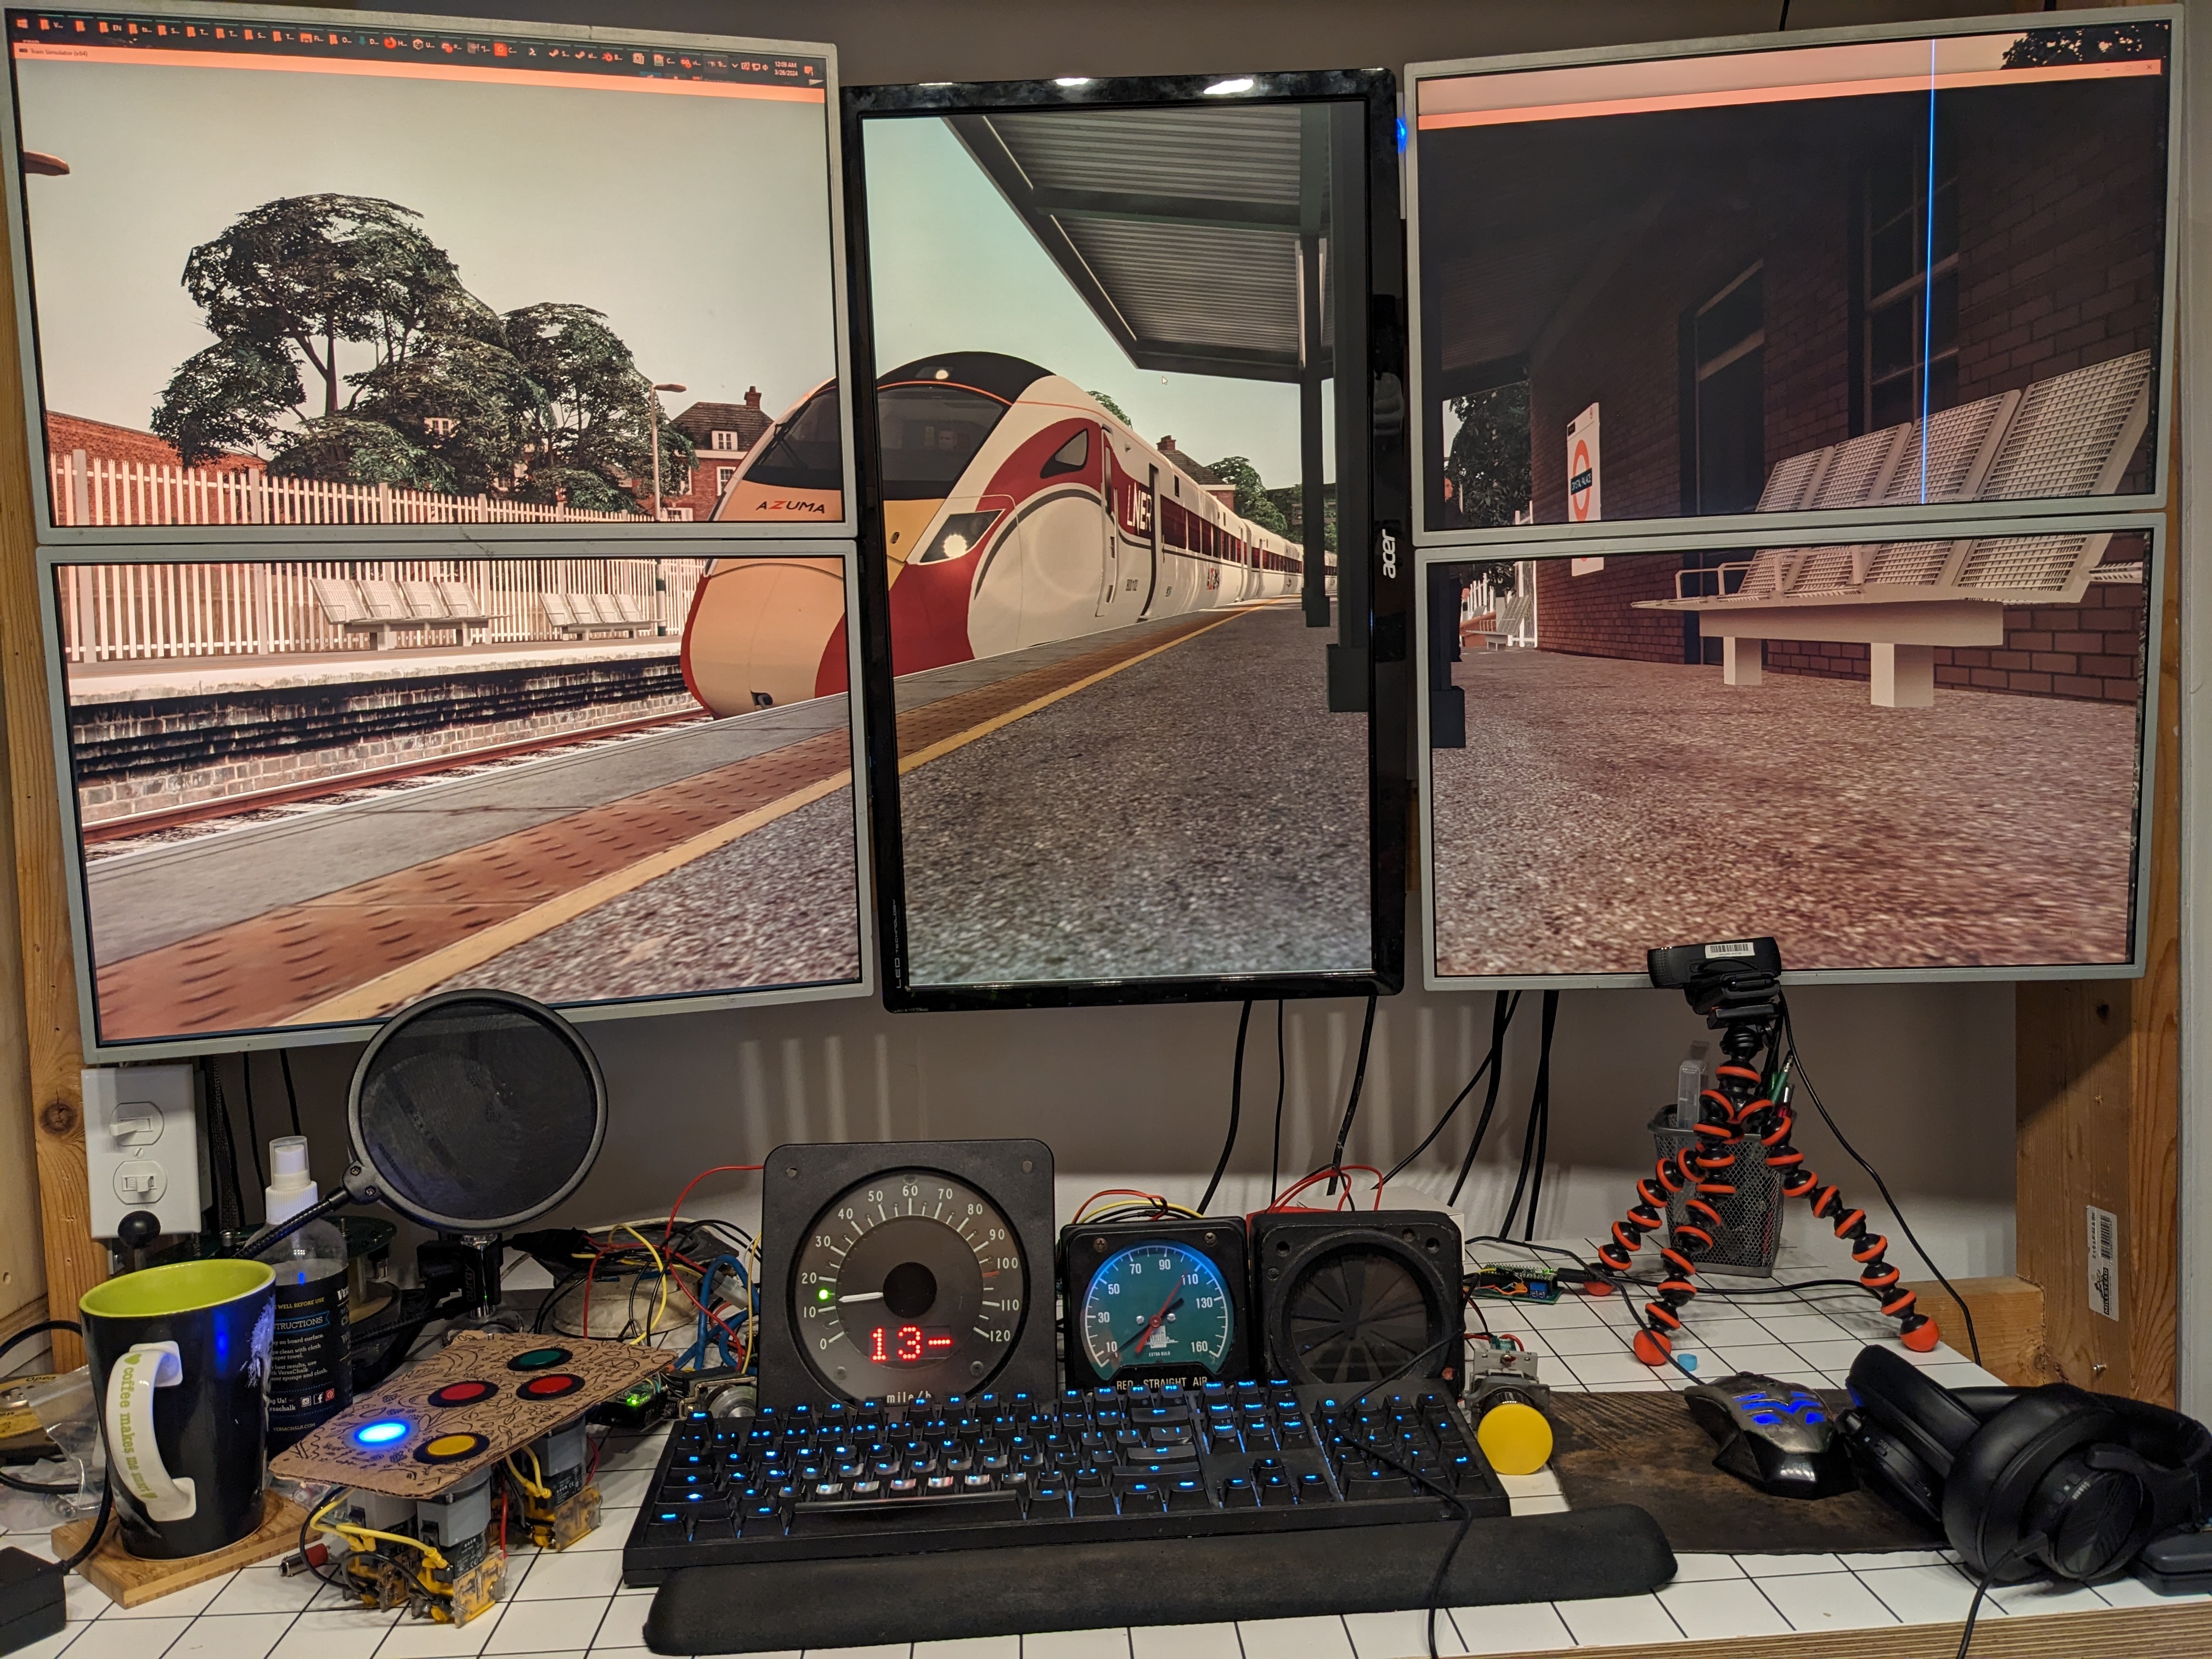
Task: Minimize the Train Simulator window
Action: click(x=2108, y=69)
